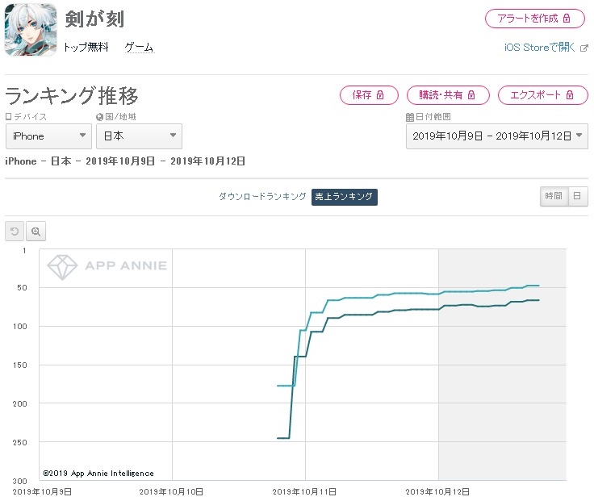Switch chart granularity to 日
594x501 pixels.
tap(577, 196)
